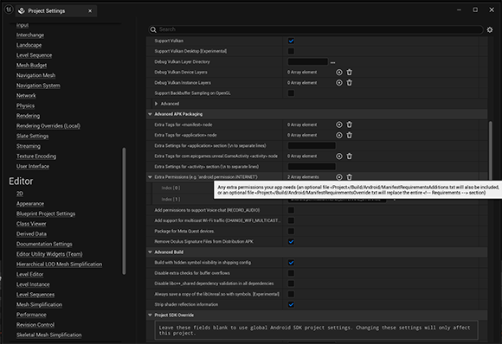Uncheck Build with hidden symbol visibility

pos(291,263)
